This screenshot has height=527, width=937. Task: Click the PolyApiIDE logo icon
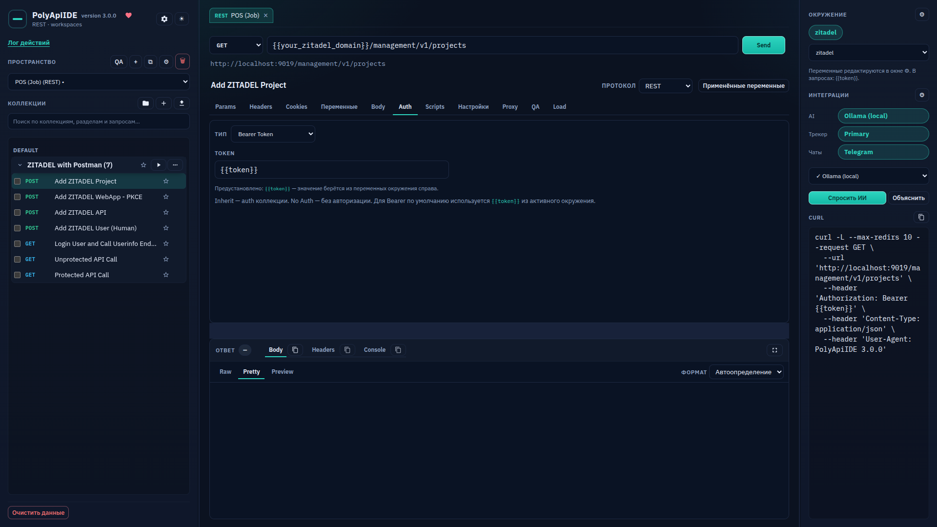pos(18,19)
